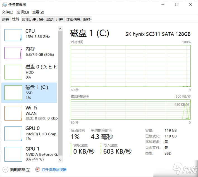
Task: Click the 简略信息(D) button
Action: (x=20, y=170)
